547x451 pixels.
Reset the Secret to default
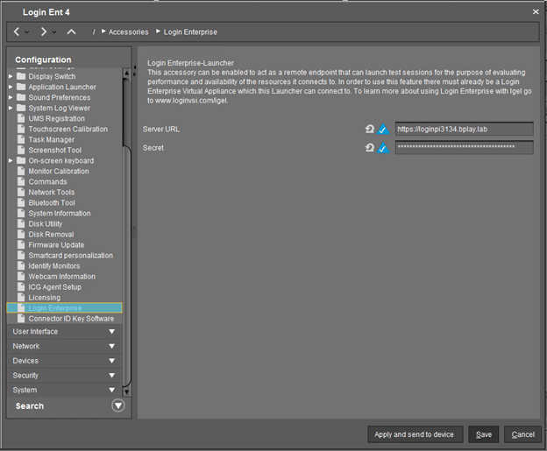[369, 148]
